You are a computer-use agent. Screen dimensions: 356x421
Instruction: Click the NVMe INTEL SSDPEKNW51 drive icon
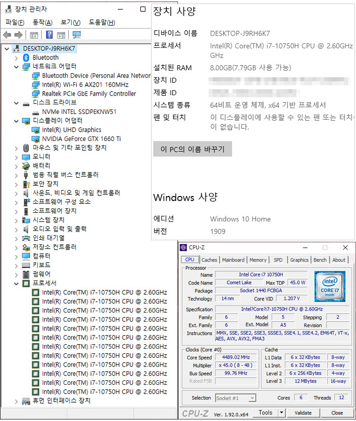point(36,113)
